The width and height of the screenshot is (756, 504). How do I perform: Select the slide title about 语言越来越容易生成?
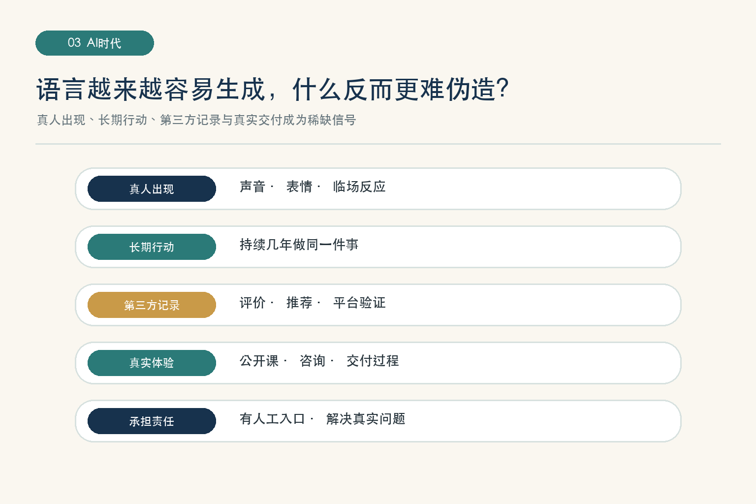click(272, 90)
